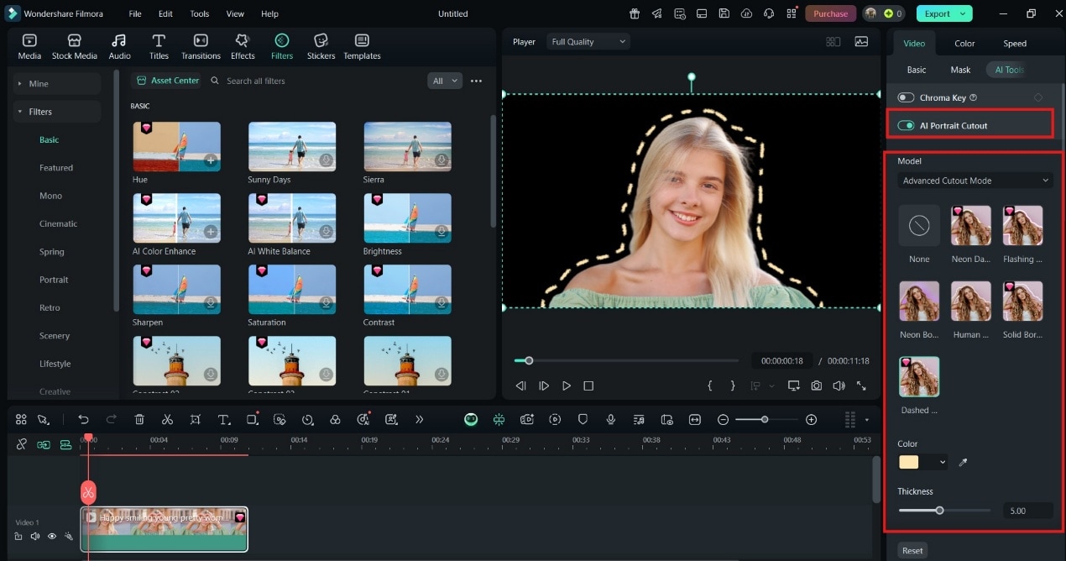Open the Titles tab

[159, 47]
